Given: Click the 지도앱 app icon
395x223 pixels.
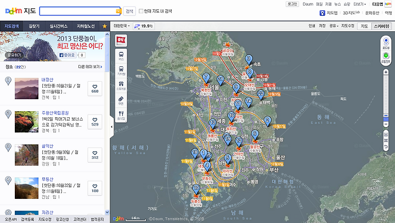Looking at the screenshot, I should [322, 13].
